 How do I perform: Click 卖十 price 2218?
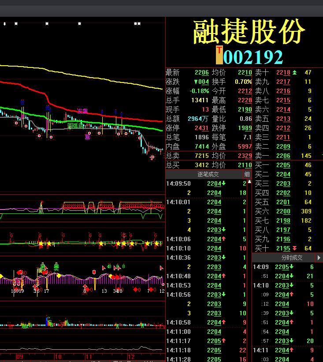pos(283,72)
